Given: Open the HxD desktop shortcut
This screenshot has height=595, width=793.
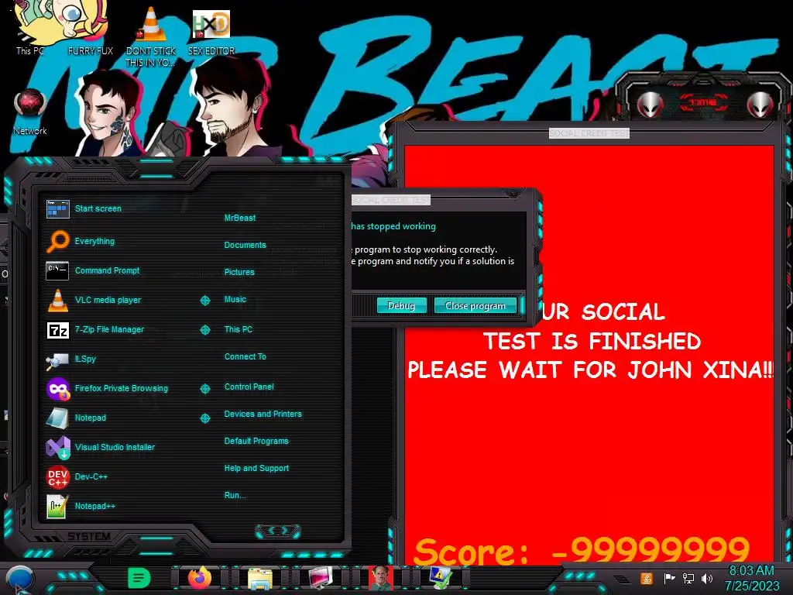Looking at the screenshot, I should click(211, 33).
